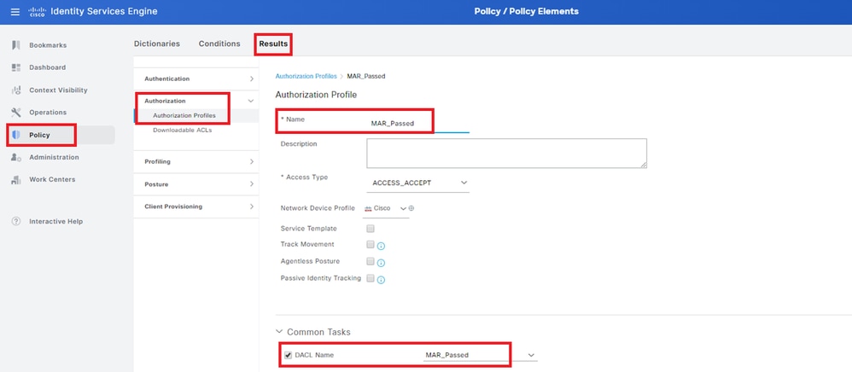The width and height of the screenshot is (852, 372).
Task: Click the Agentless Posture info icon
Action: click(381, 263)
